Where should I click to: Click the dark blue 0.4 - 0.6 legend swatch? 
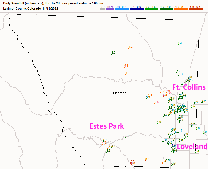137,9
